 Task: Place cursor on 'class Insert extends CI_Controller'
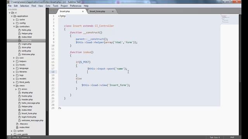pos(89,26)
